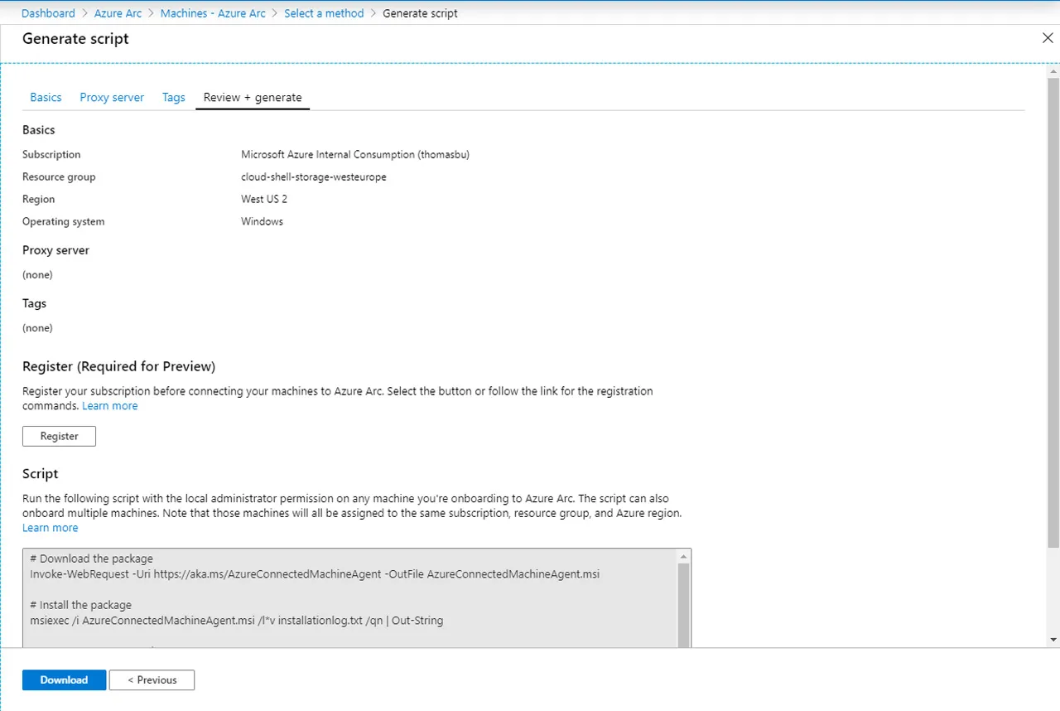1060x711 pixels.
Task: Navigate to Machines - Azure Arc breadcrumb
Action: point(213,13)
